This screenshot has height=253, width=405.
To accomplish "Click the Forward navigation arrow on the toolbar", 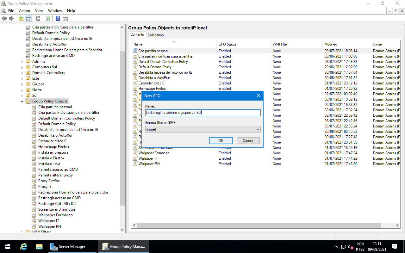I will click(x=11, y=18).
